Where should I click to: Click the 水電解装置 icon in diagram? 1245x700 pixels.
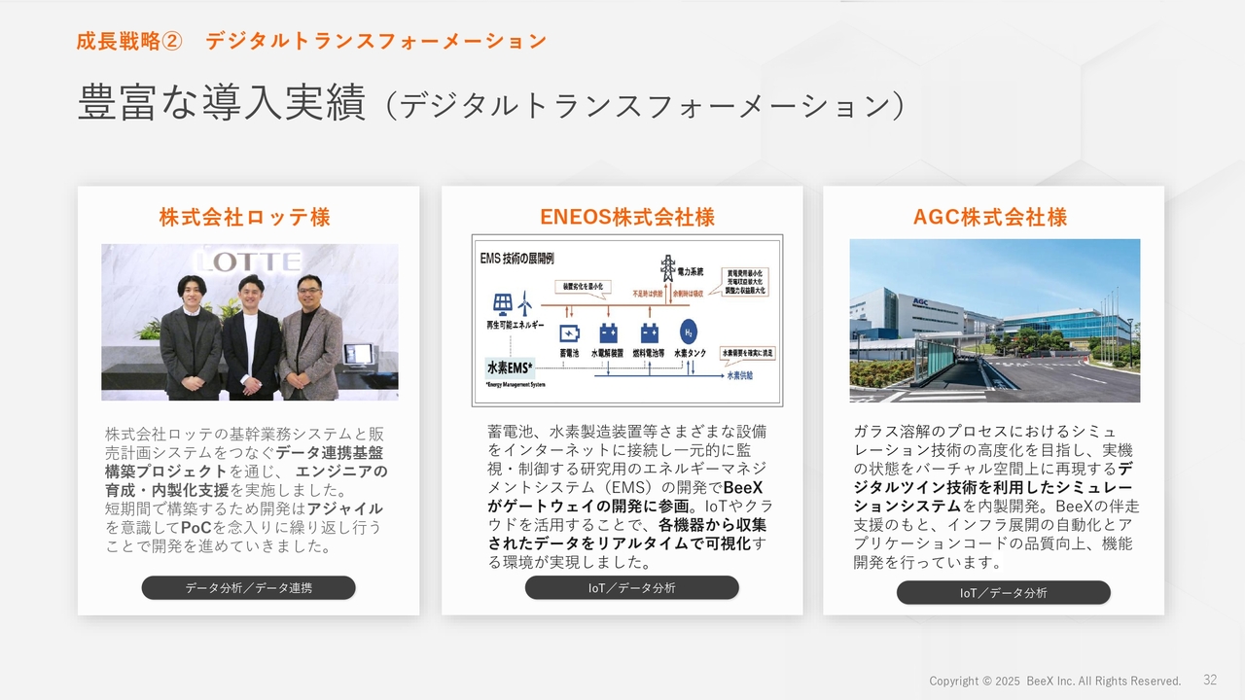(609, 332)
